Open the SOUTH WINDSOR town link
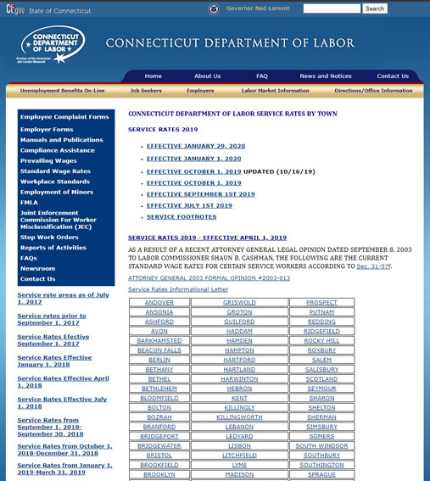The width and height of the screenshot is (430, 481). (x=321, y=445)
